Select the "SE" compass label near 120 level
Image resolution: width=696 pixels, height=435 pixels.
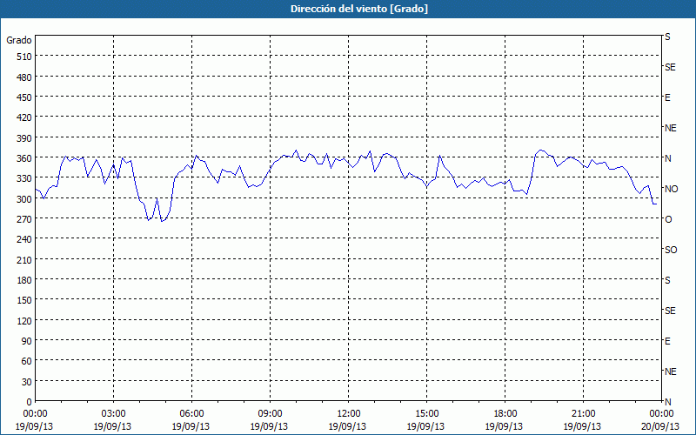(670, 311)
